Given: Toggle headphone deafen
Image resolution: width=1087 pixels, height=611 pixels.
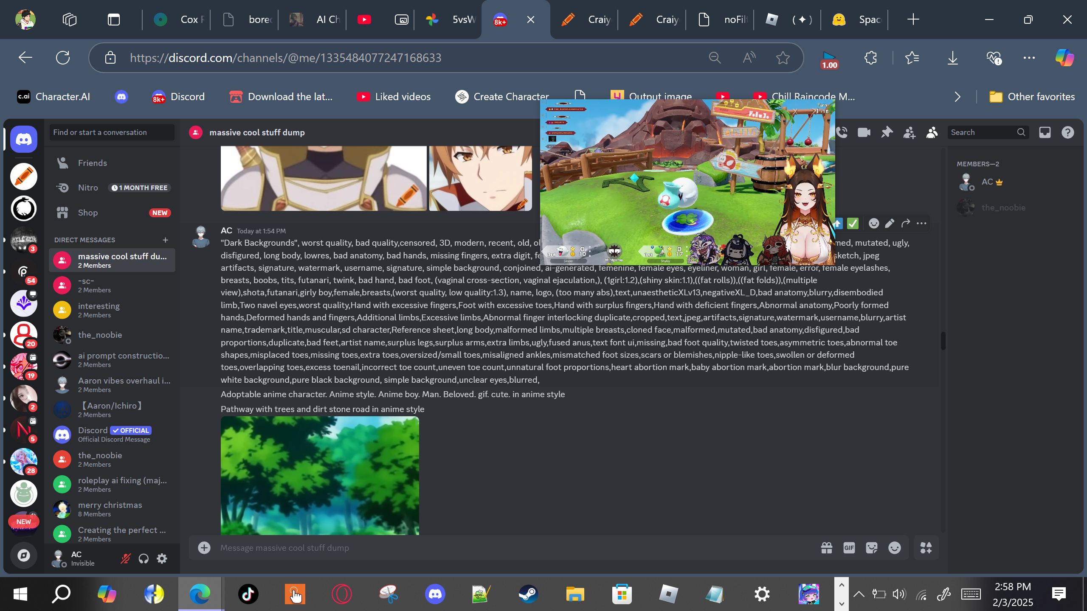Looking at the screenshot, I should click(x=144, y=558).
